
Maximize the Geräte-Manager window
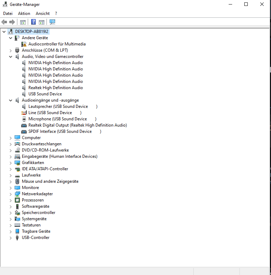click(x=246, y=4)
